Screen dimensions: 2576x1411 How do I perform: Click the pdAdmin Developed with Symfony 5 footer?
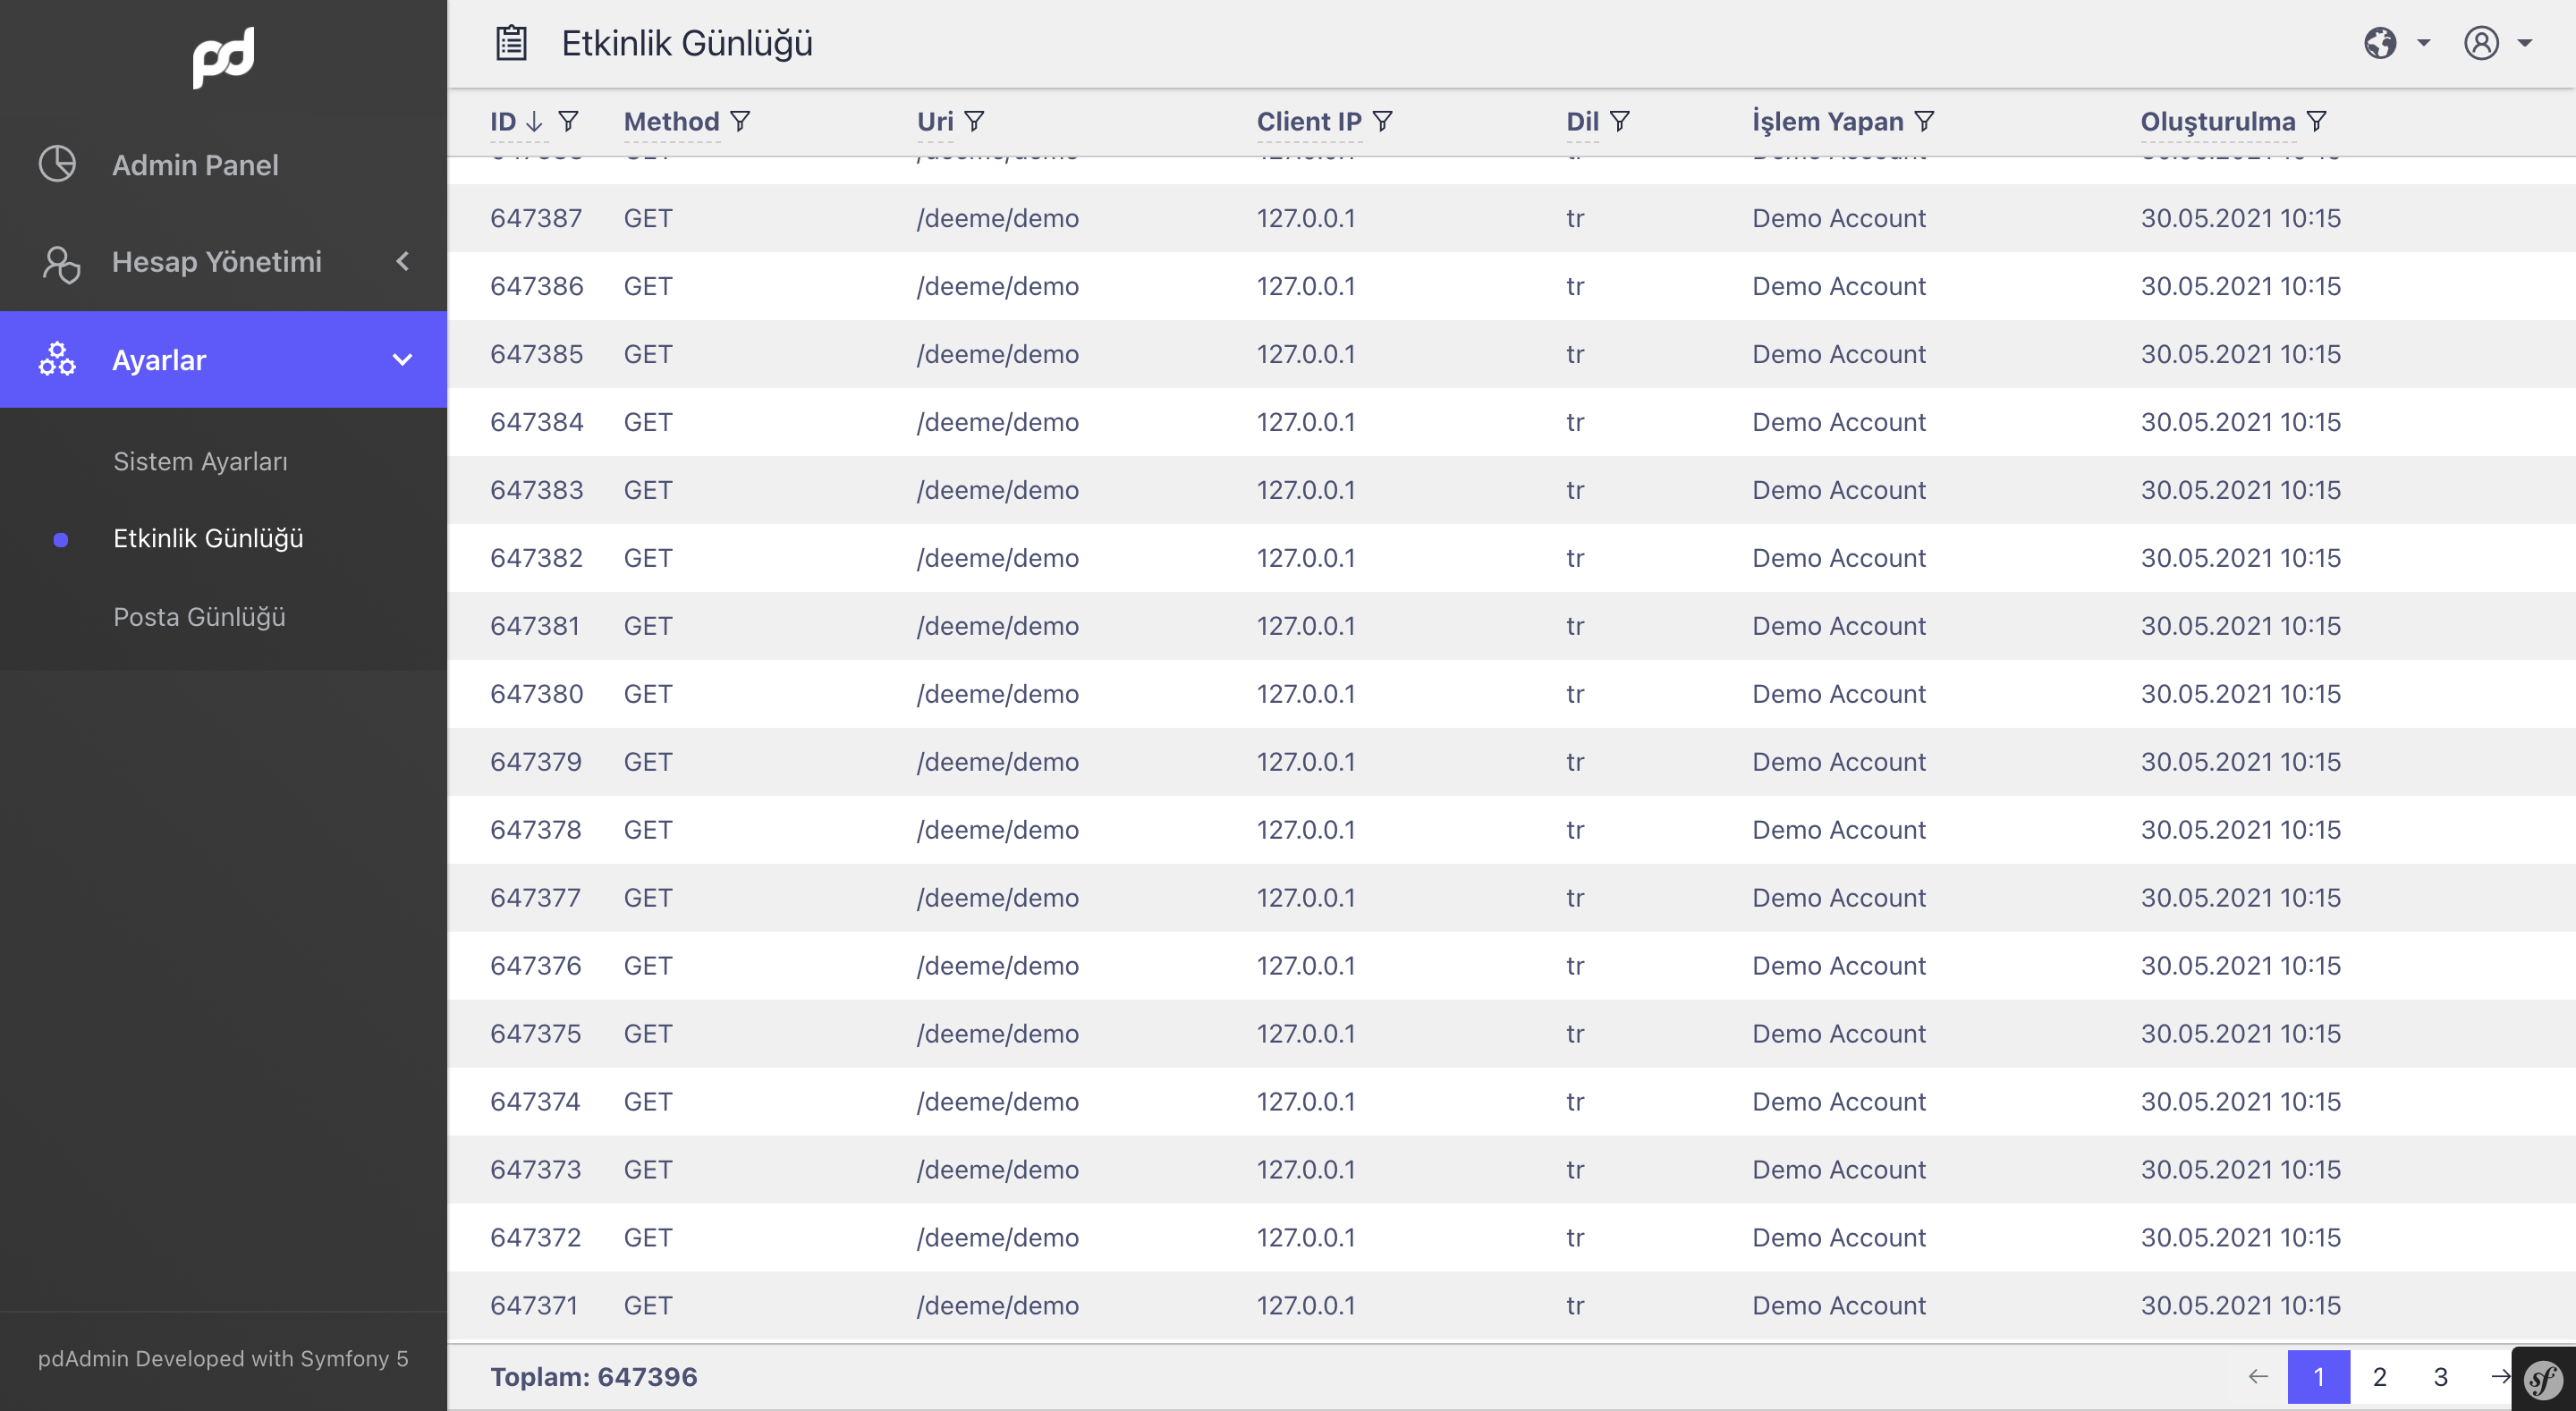point(223,1358)
